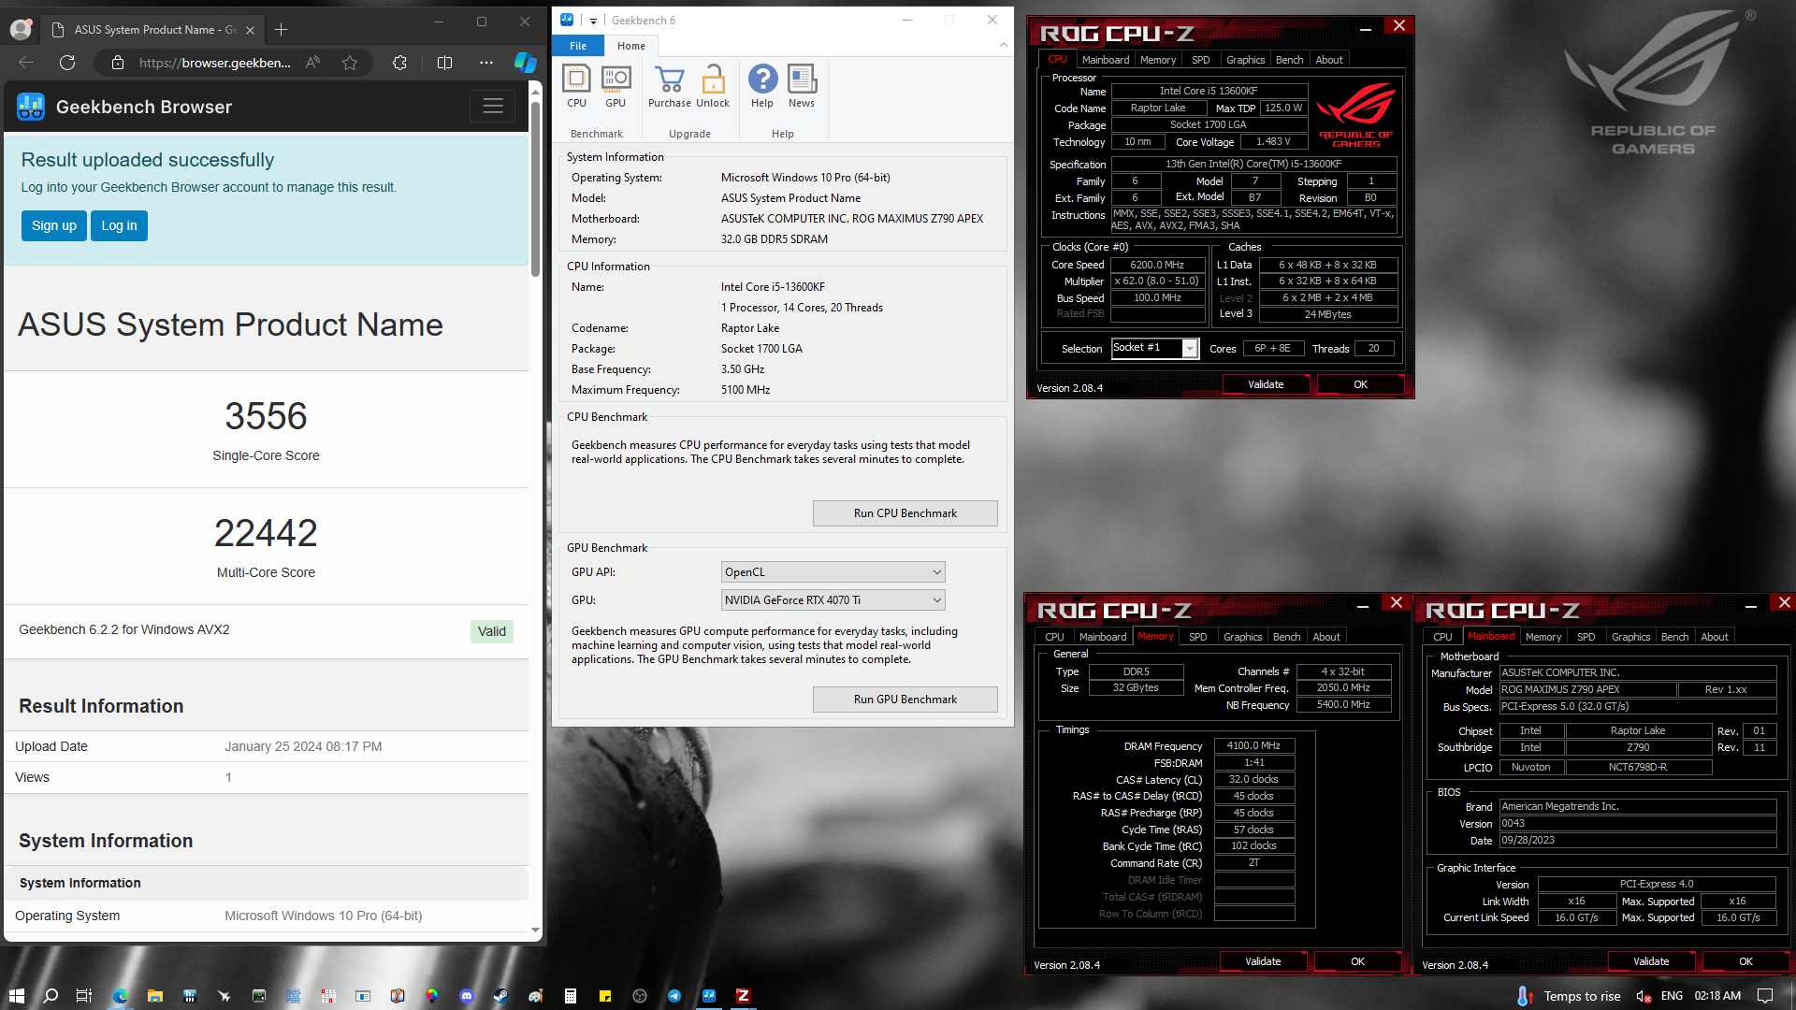Viewport: 1796px width, 1010px height.
Task: Click OK in the Memory CPU-Z window
Action: (x=1357, y=961)
